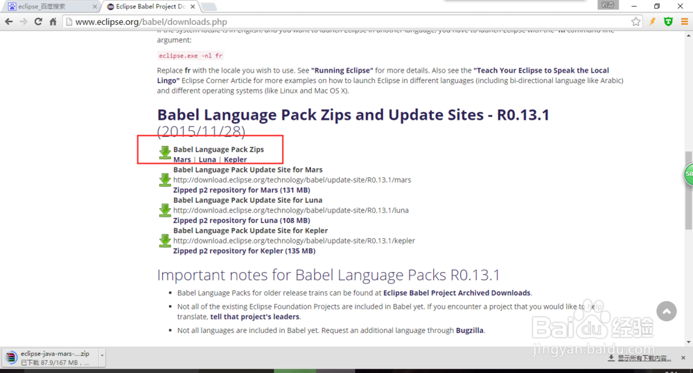693x373 pixels.
Task: Click the eclipse.exe -nl fr code snippet
Action: [191, 55]
